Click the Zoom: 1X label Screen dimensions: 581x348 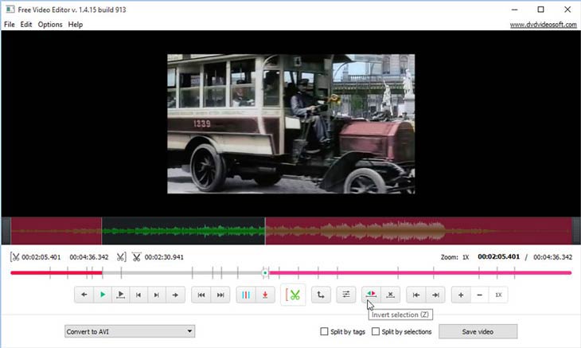point(454,257)
